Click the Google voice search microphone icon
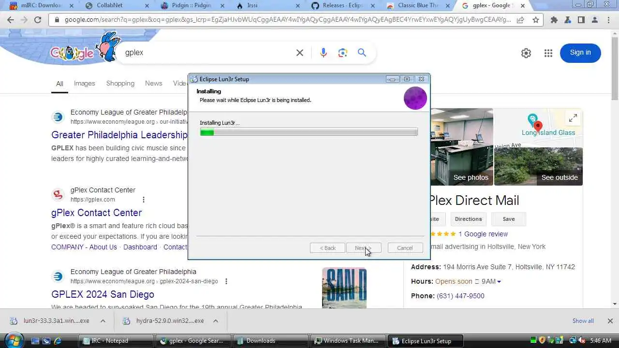Image resolution: width=619 pixels, height=348 pixels. (x=324, y=53)
